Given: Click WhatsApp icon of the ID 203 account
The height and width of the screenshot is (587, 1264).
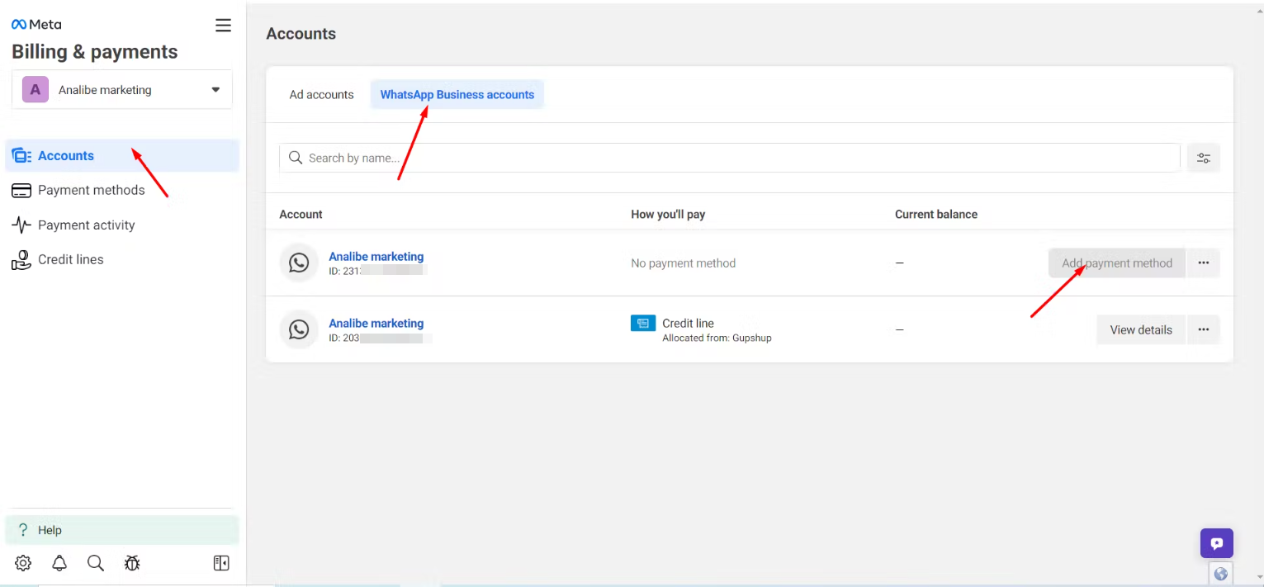Looking at the screenshot, I should [x=299, y=329].
